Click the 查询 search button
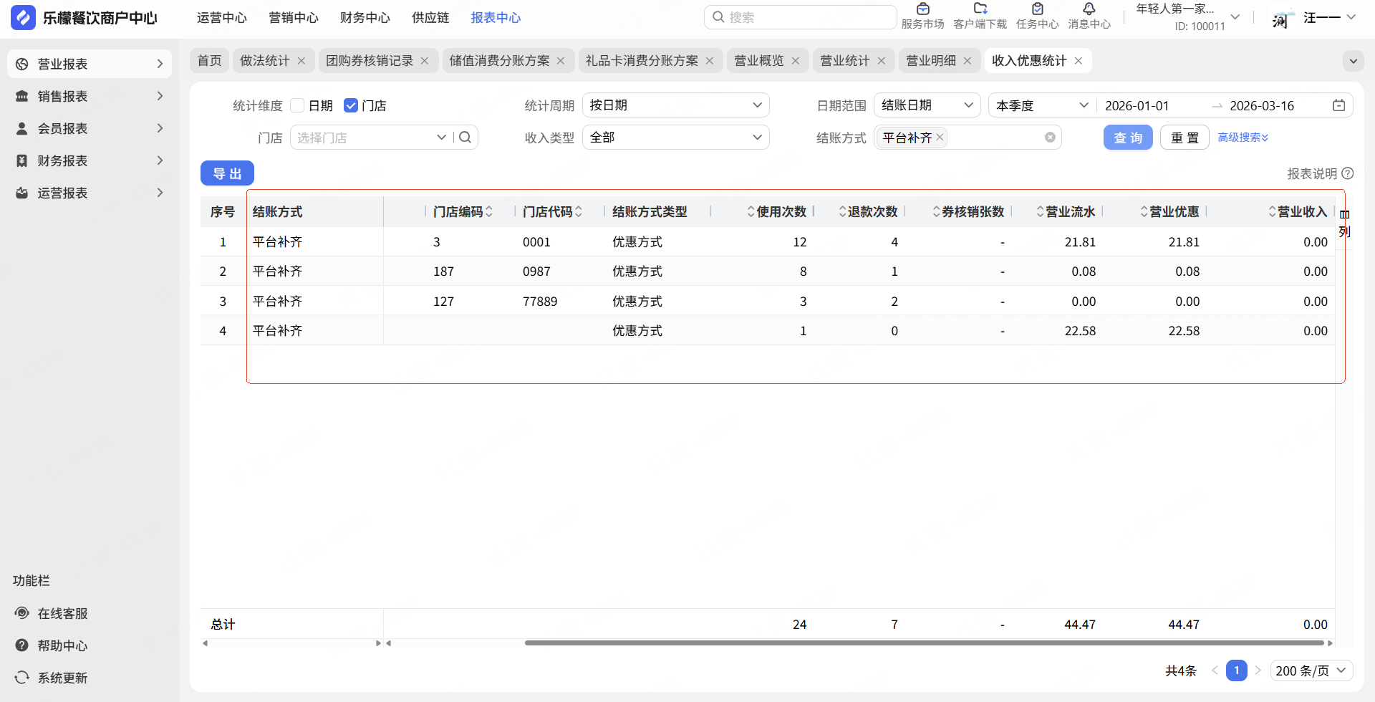The width and height of the screenshot is (1375, 702). pos(1128,138)
